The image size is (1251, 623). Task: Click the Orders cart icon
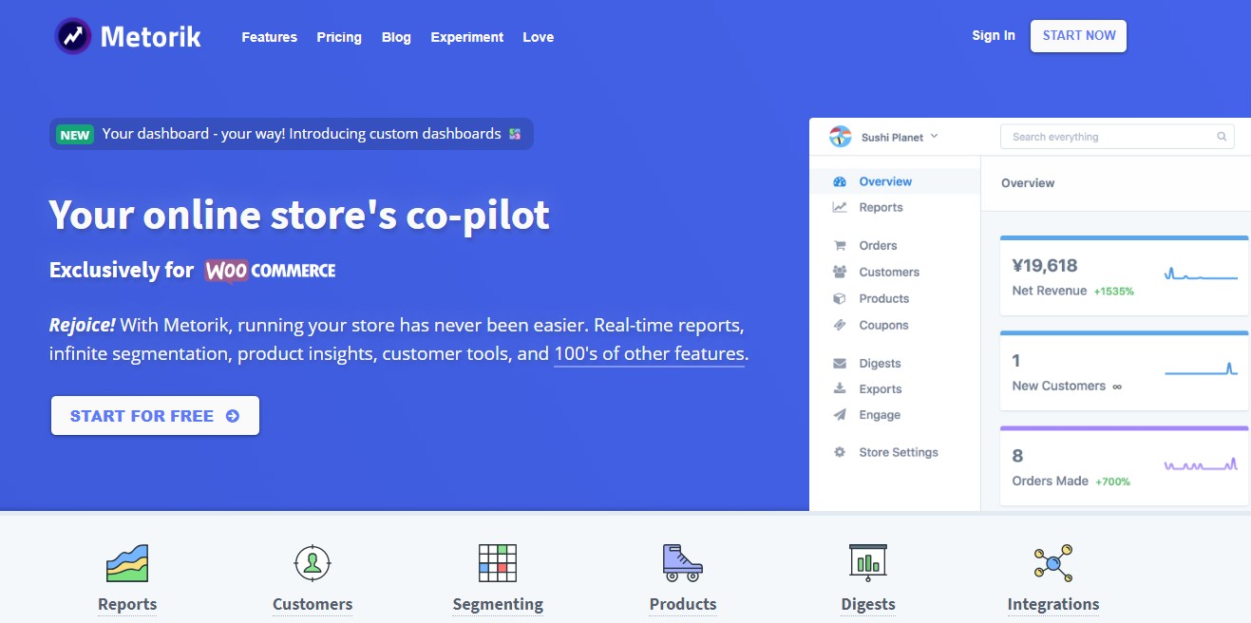tap(840, 245)
